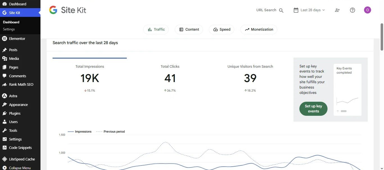Screen dimensions: 384x170
Task: Click the Collapse Menu text link
Action: 20,168
